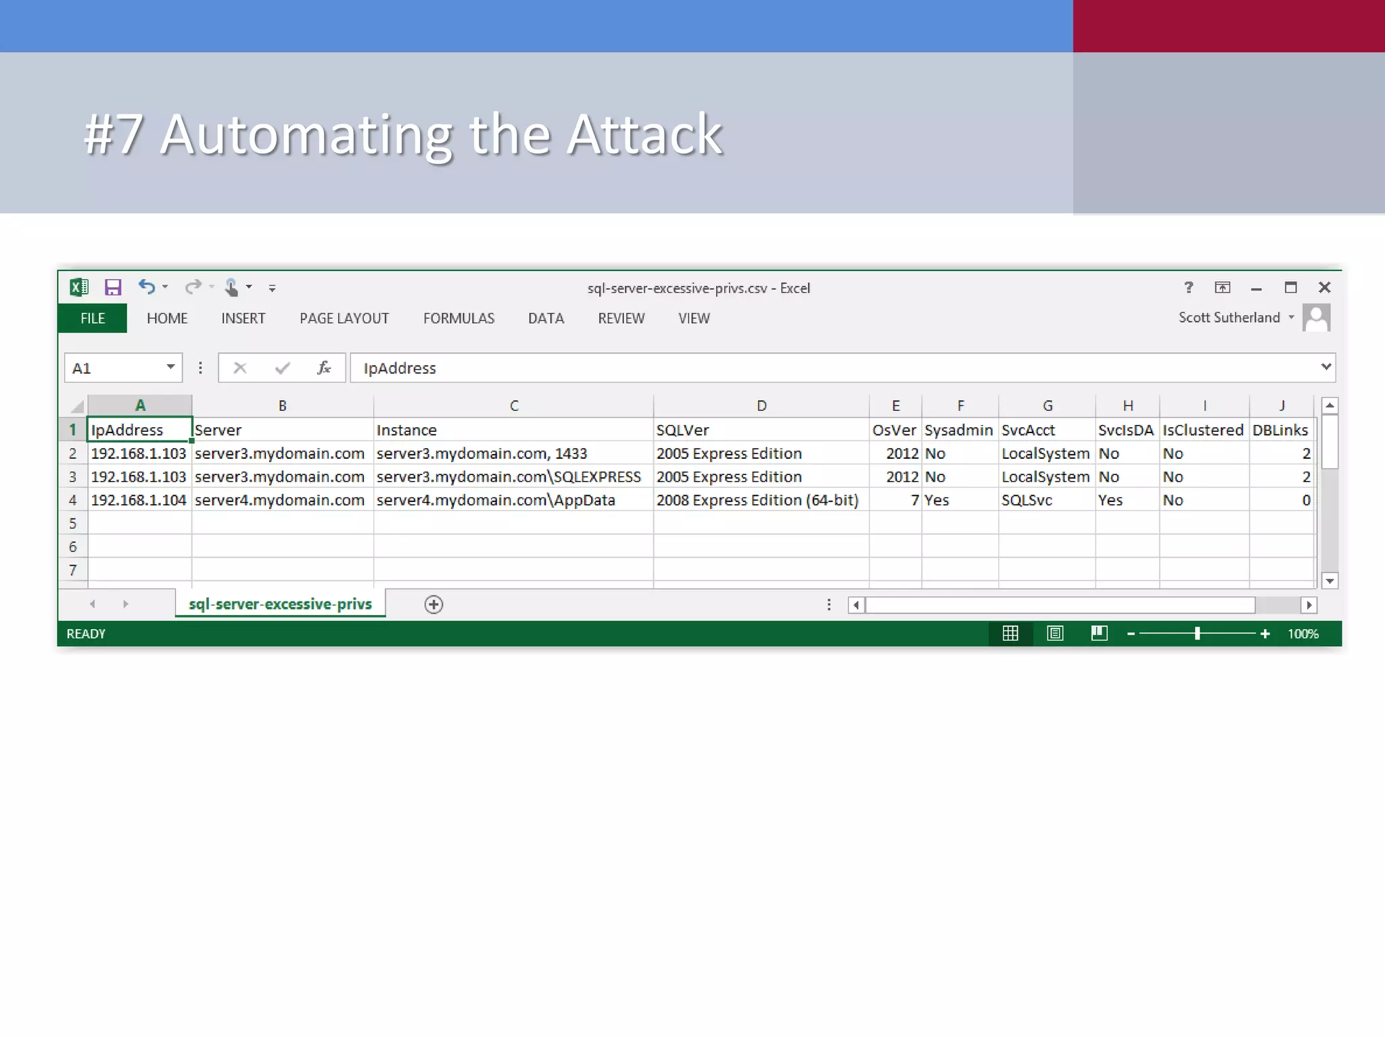Open Customize Quick Access Toolbar arrow
The height and width of the screenshot is (1038, 1385).
pos(272,288)
